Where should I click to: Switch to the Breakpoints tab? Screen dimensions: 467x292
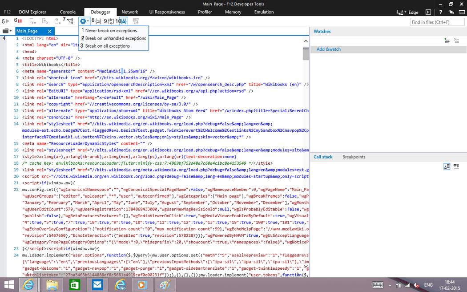point(354,157)
